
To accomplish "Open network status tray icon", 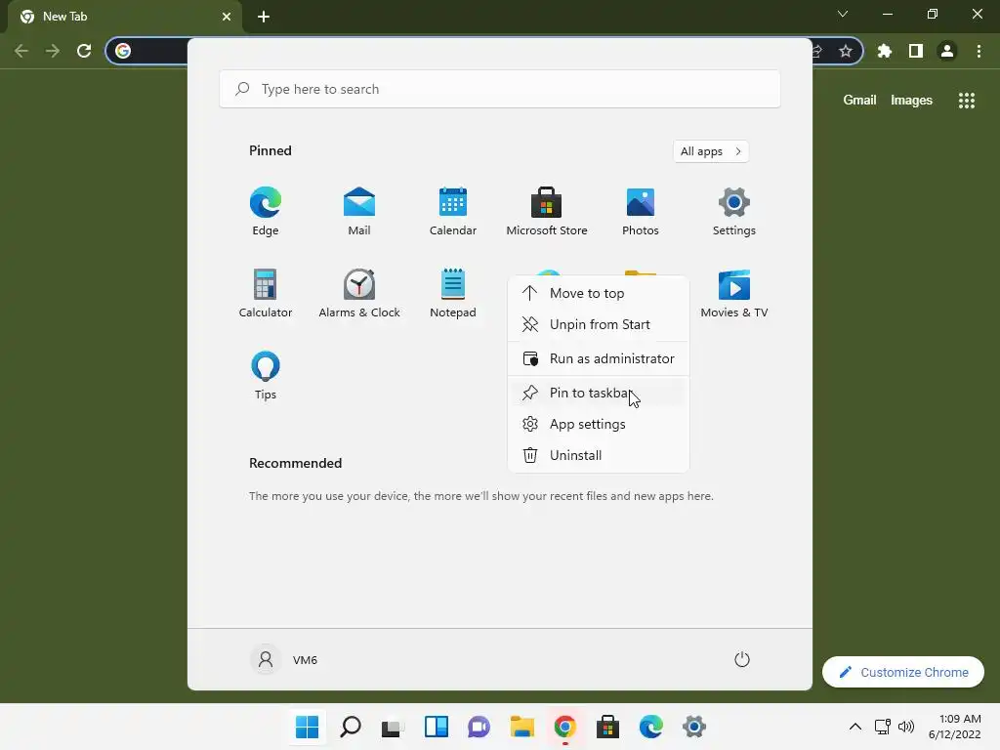I will pyautogui.click(x=883, y=727).
